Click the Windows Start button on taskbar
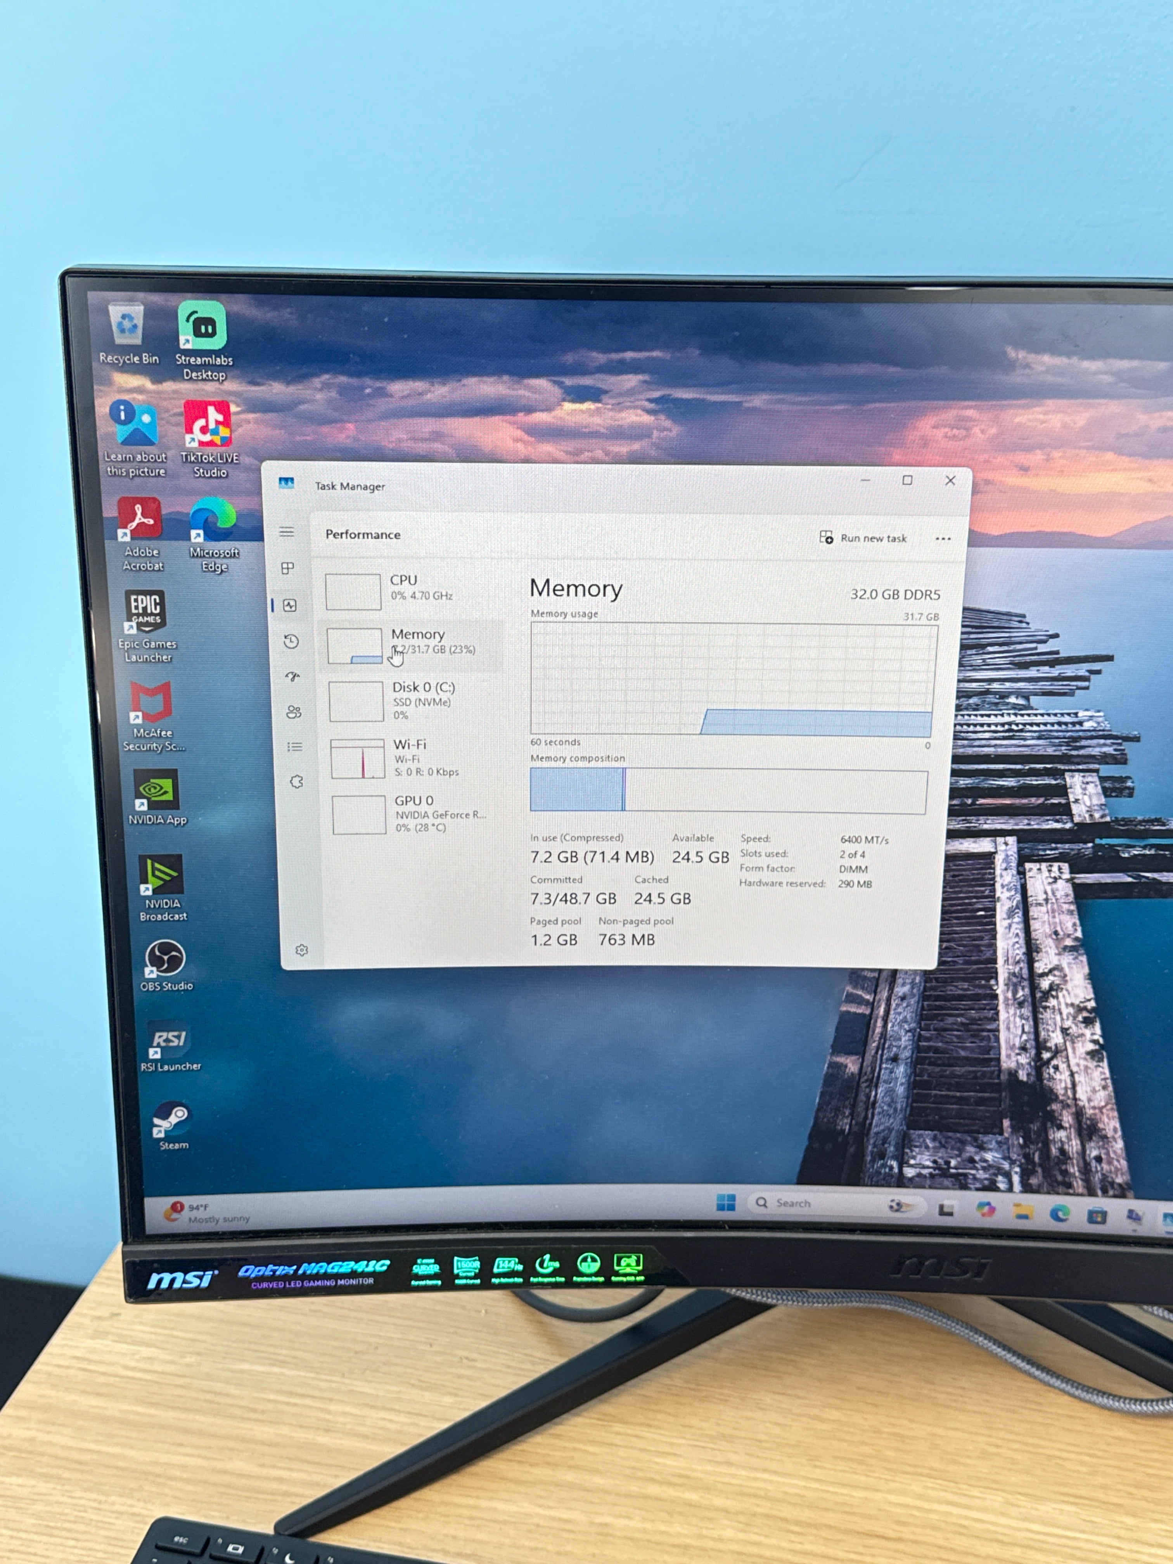The height and width of the screenshot is (1564, 1173). [725, 1202]
